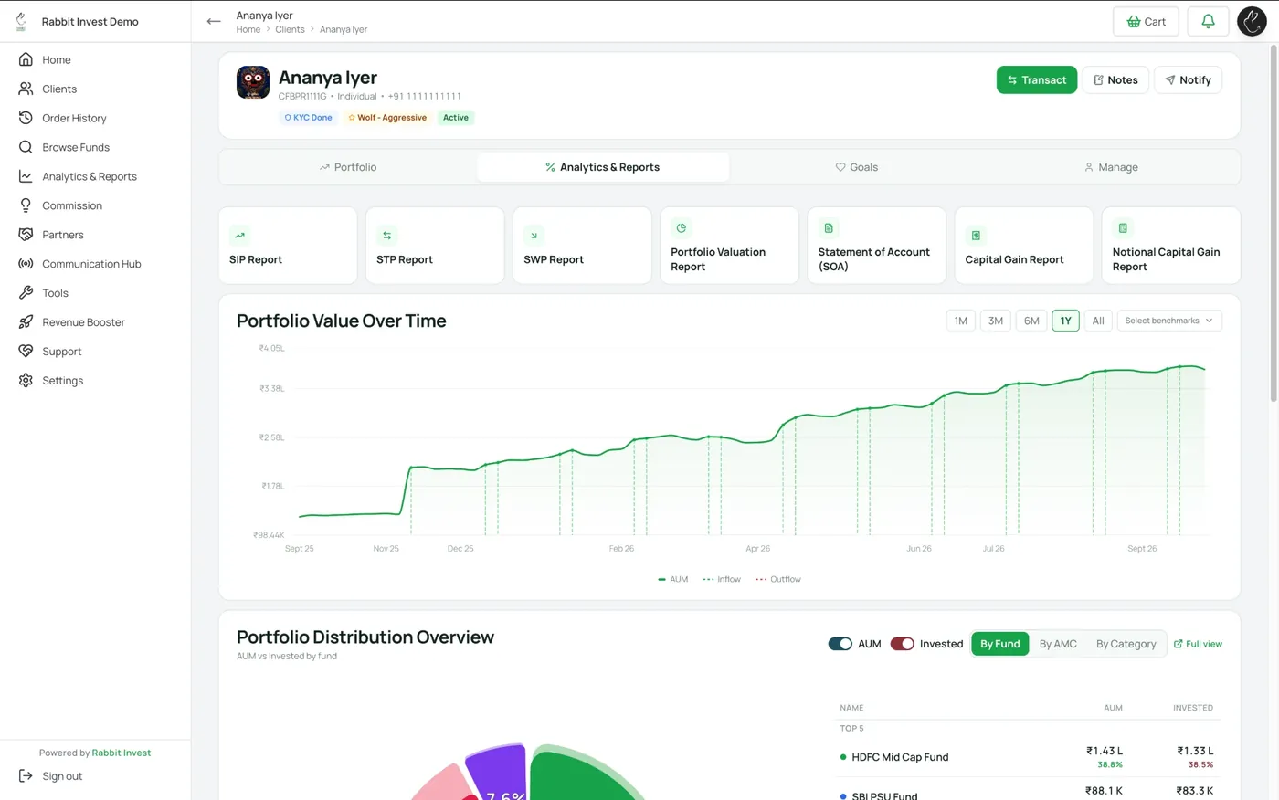Open the user profile avatar menu

(1252, 21)
